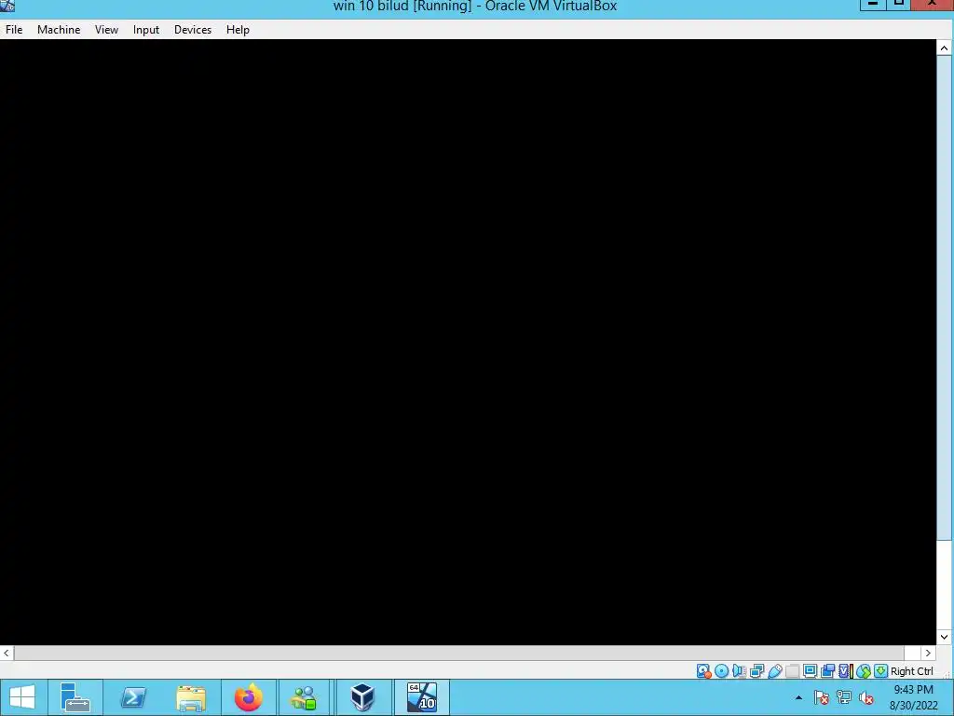The width and height of the screenshot is (954, 716).
Task: Open the File menu
Action: pos(14,29)
